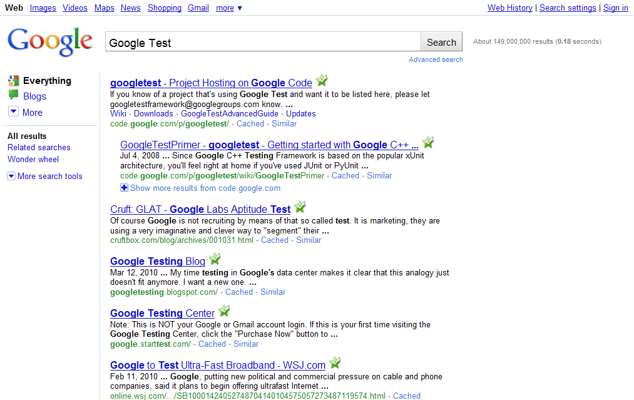Open Google Testing Center result
This screenshot has width=634, height=400.
click(162, 314)
